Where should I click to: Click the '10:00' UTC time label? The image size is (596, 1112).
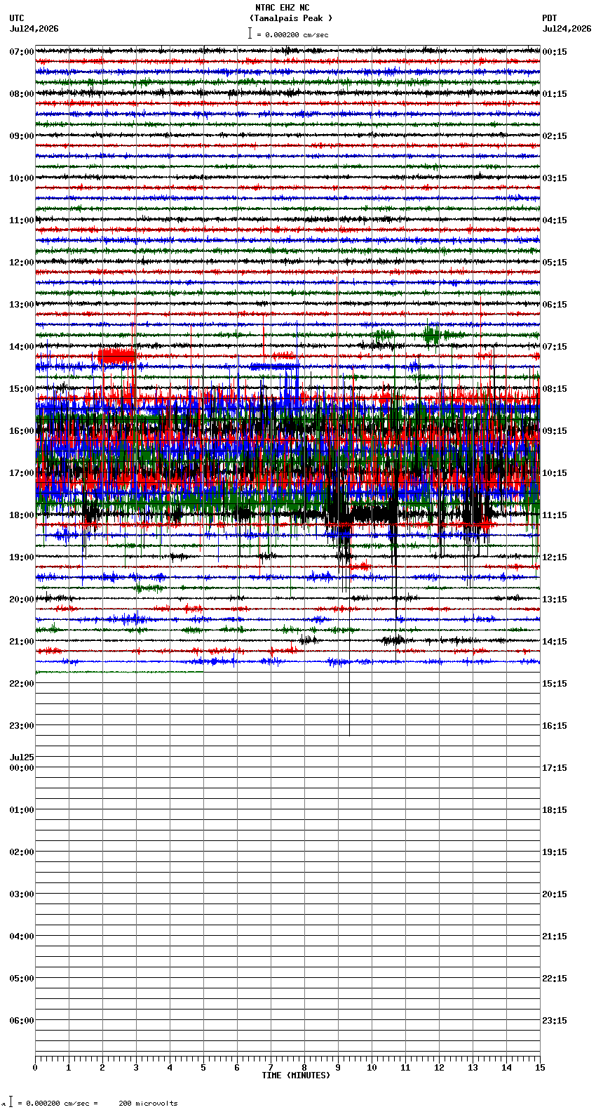[x=22, y=178]
